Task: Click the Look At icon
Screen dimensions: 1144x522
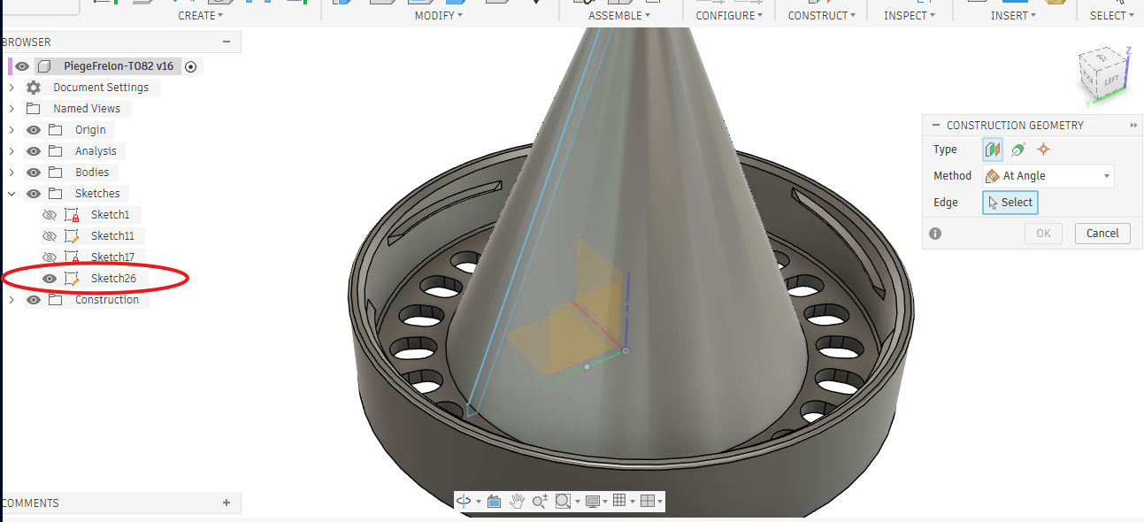Action: [494, 501]
